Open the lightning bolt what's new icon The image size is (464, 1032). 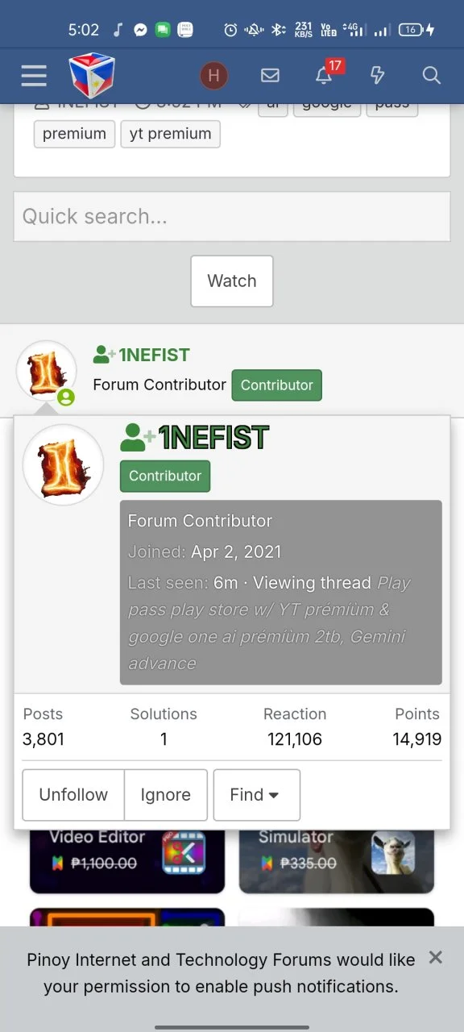pos(377,76)
